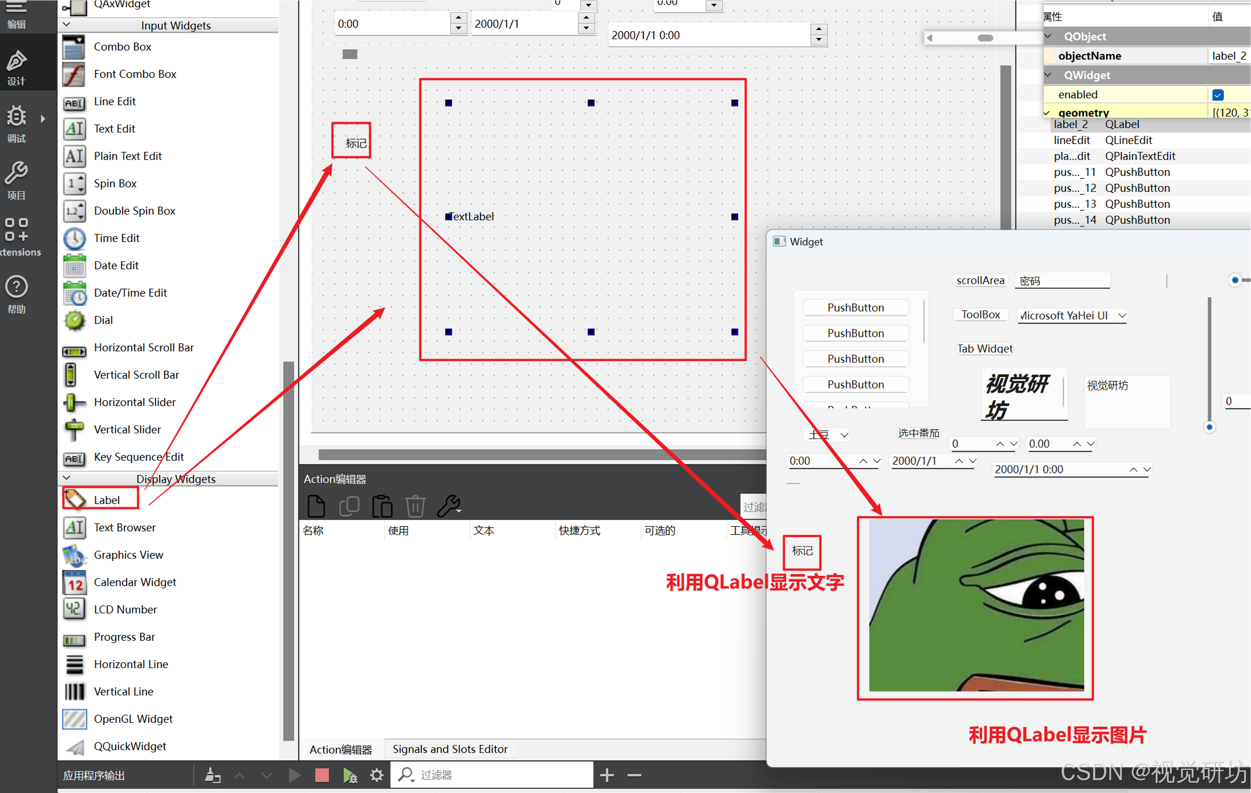The image size is (1251, 793).
Task: Click the radio button below vertical slider
Action: 1209,427
